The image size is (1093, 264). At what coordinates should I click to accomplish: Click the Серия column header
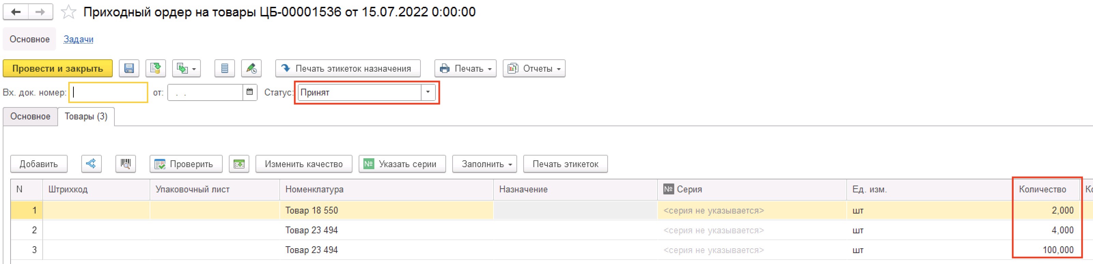pyautogui.click(x=752, y=189)
